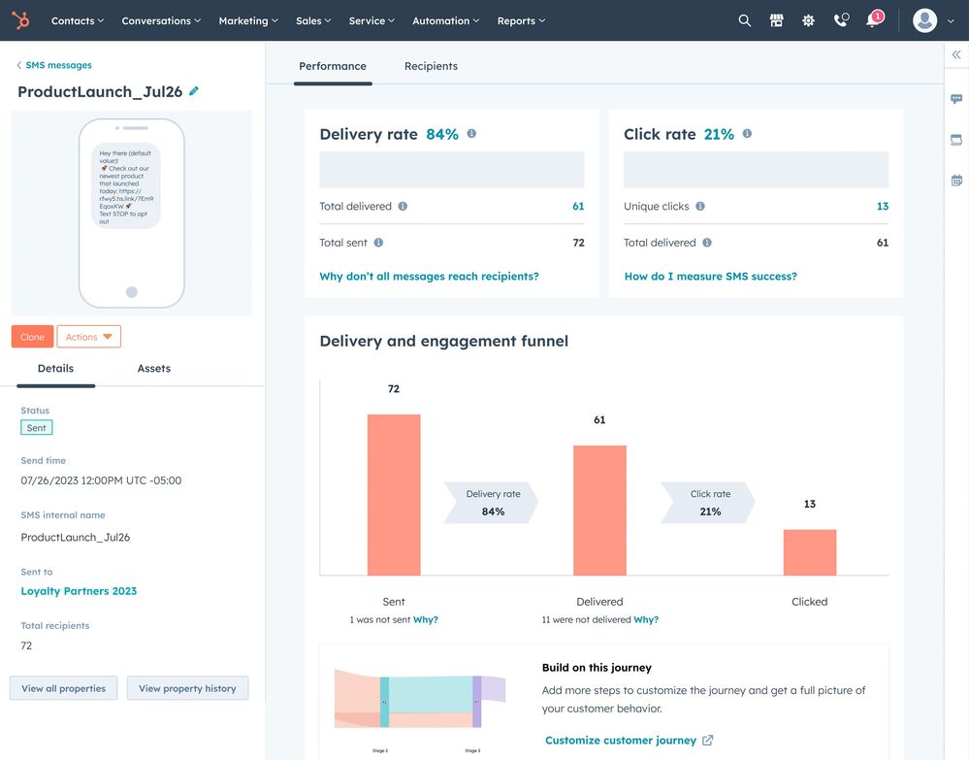This screenshot has height=760, width=969.
Task: Open the notifications bell
Action: [x=870, y=21]
